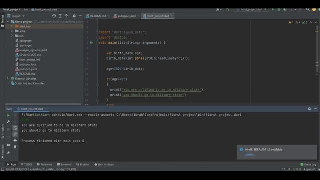The image size is (320, 180).
Task: Click the UTF-8 encoding status item
Action: point(297,169)
